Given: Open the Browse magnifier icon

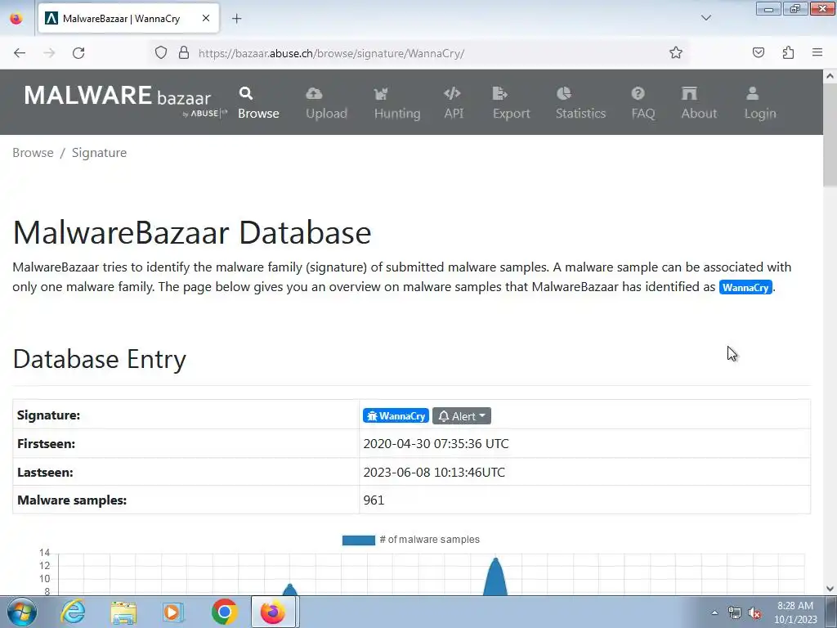Looking at the screenshot, I should coord(245,93).
